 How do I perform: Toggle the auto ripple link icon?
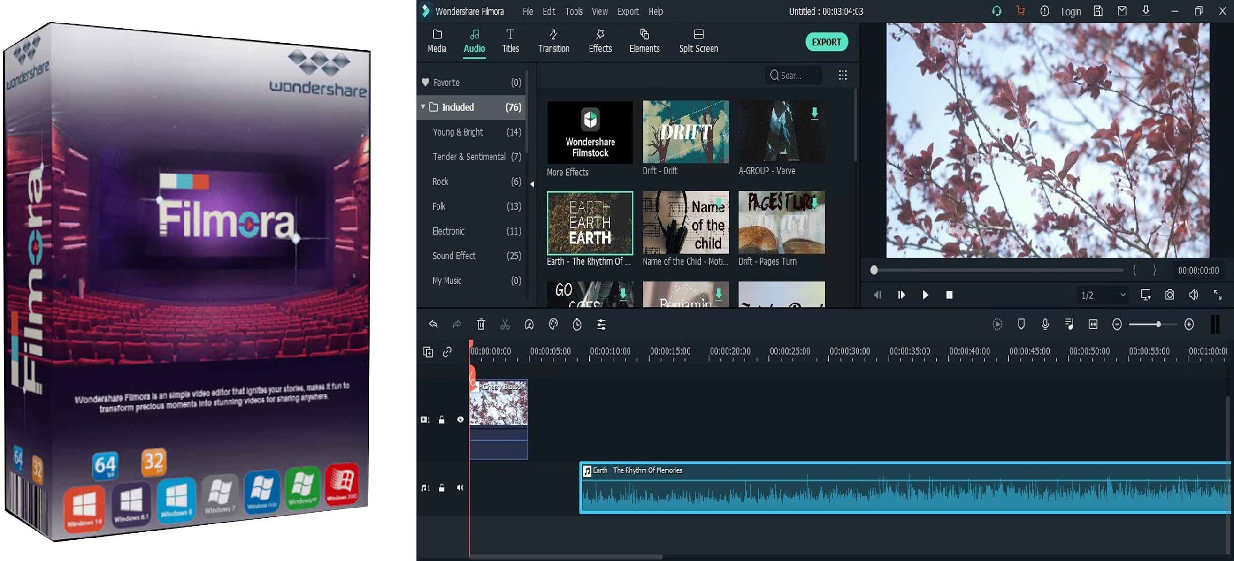[447, 352]
